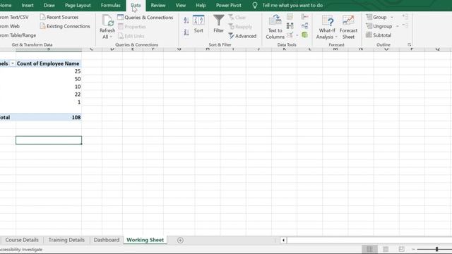Switch to Dashboard sheet
The height and width of the screenshot is (254, 452).
point(107,240)
